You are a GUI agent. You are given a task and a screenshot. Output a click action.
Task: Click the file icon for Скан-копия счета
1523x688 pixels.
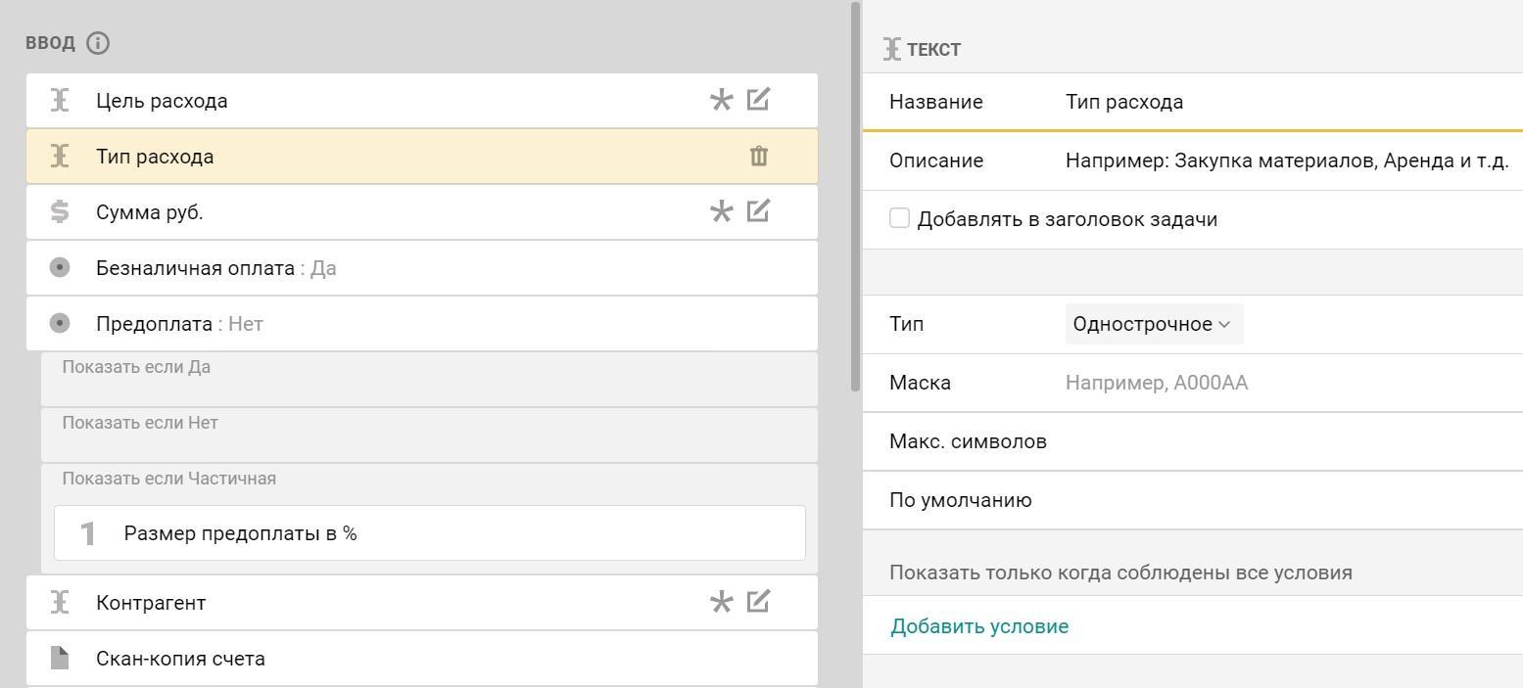(x=60, y=658)
